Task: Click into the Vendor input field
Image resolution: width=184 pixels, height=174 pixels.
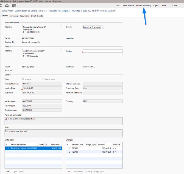Action: click(x=102, y=51)
